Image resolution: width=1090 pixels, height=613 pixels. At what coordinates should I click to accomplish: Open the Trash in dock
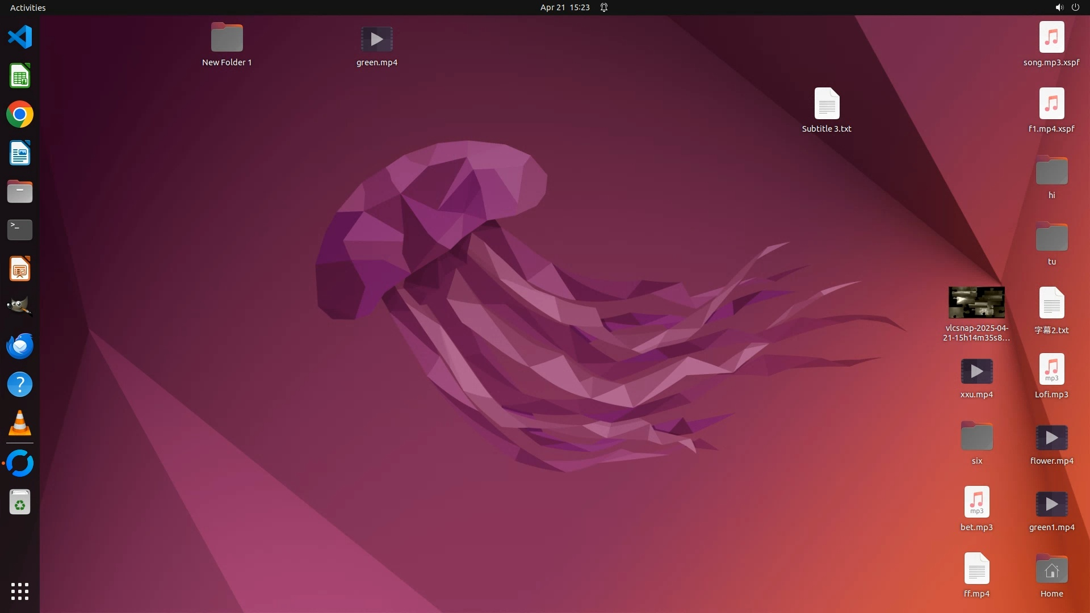click(x=20, y=502)
